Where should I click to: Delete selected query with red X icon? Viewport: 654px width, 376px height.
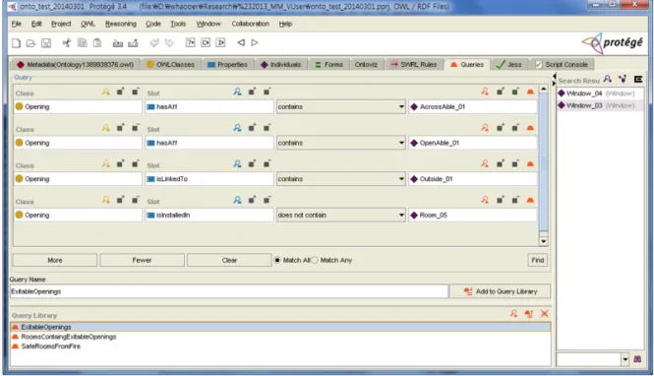[544, 314]
